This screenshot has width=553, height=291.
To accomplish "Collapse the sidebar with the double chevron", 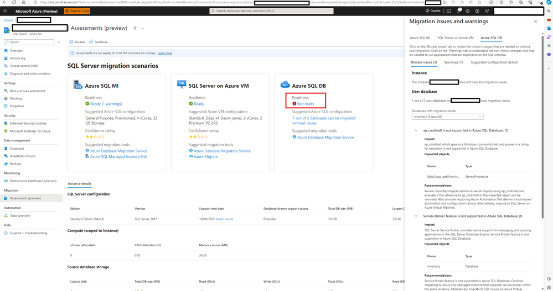I will (59, 42).
